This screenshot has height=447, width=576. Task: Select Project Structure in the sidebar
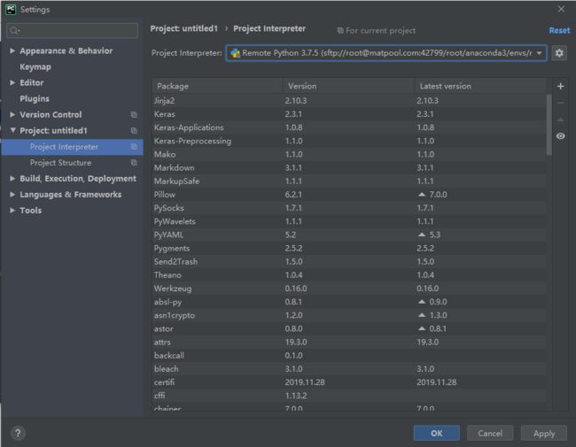(x=72, y=163)
